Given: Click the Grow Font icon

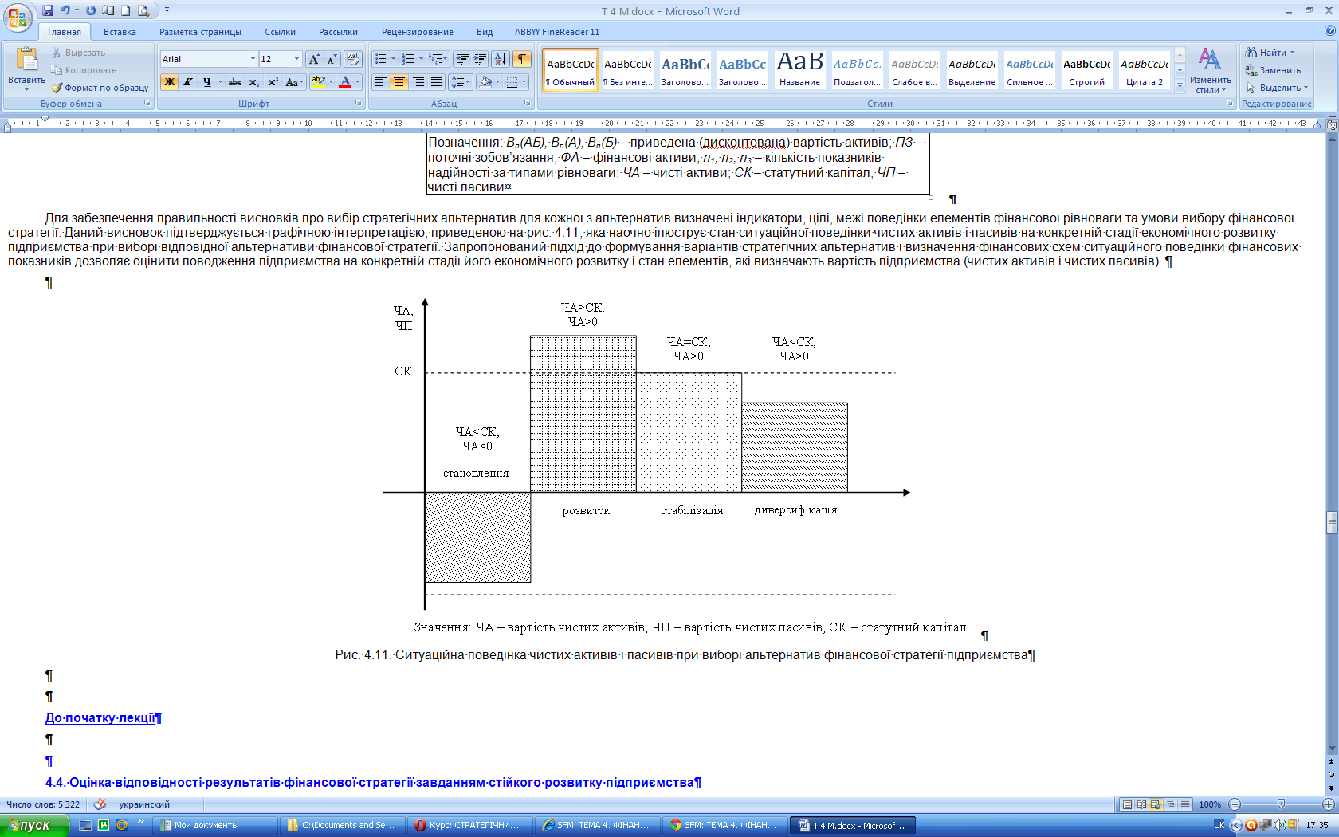Looking at the screenshot, I should tap(314, 59).
